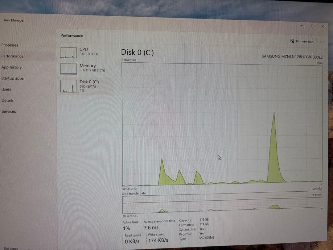Click the Run new task icon

292,41
